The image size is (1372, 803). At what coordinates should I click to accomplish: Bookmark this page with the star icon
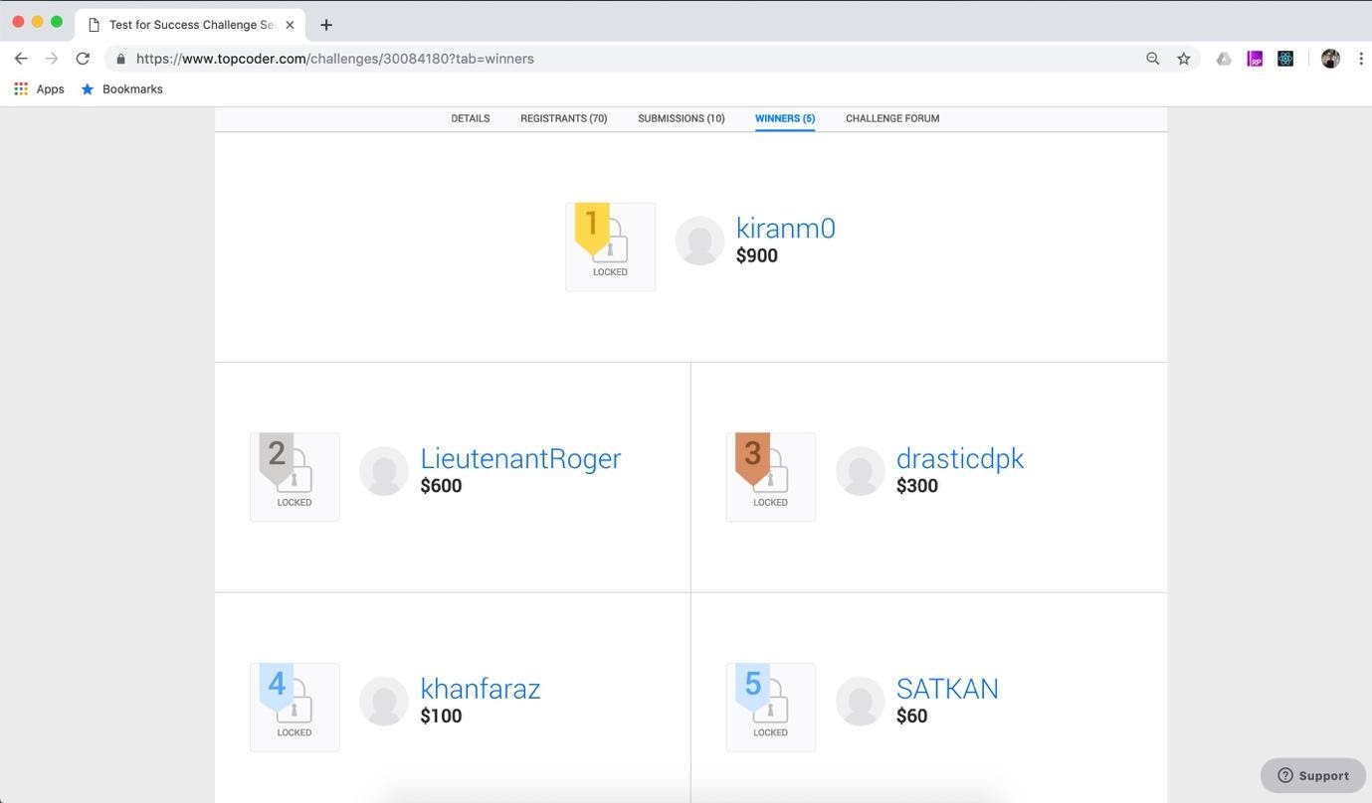[1183, 59]
